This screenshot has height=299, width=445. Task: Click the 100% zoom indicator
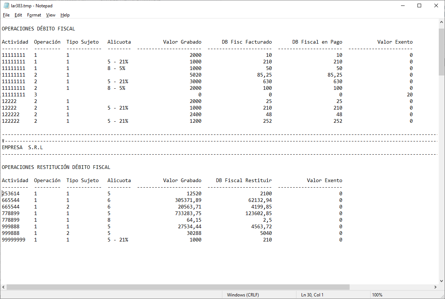377,295
